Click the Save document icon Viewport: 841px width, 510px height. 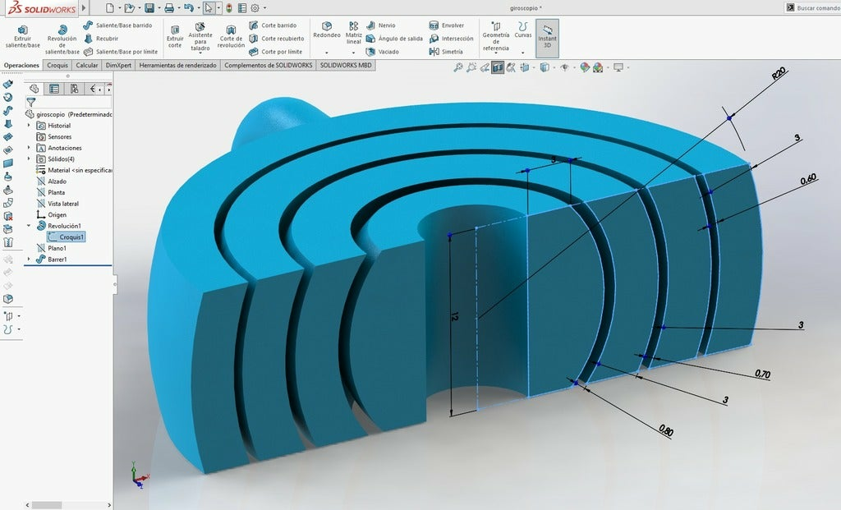tap(149, 8)
